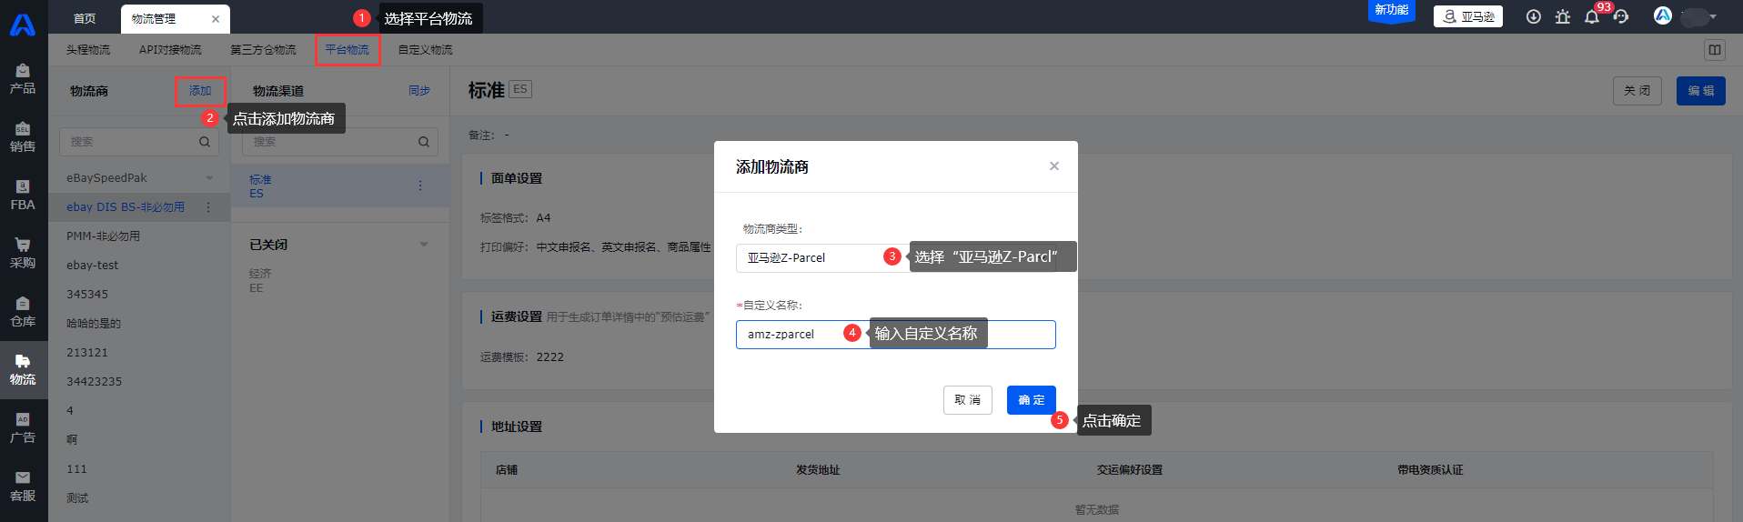Toggle the split-panel layout icon at the top right
This screenshot has width=1743, height=522.
coord(1715,50)
